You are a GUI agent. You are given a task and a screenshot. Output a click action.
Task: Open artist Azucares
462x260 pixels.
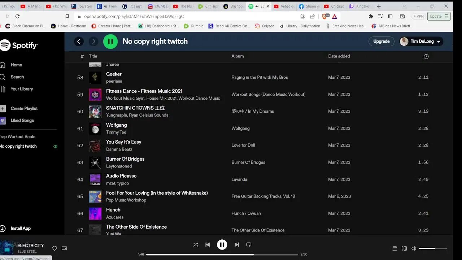tap(115, 217)
